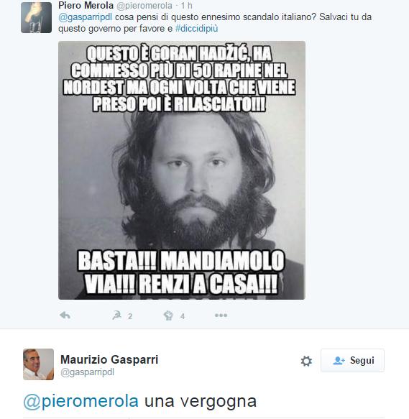Click the 'una vergogna' reply text
The image size is (409, 419).
point(201,402)
